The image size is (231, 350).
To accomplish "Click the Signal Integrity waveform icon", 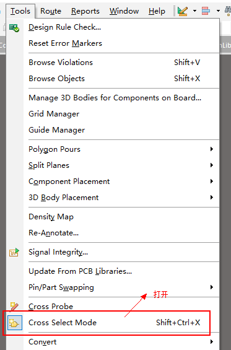I will pos(14,253).
